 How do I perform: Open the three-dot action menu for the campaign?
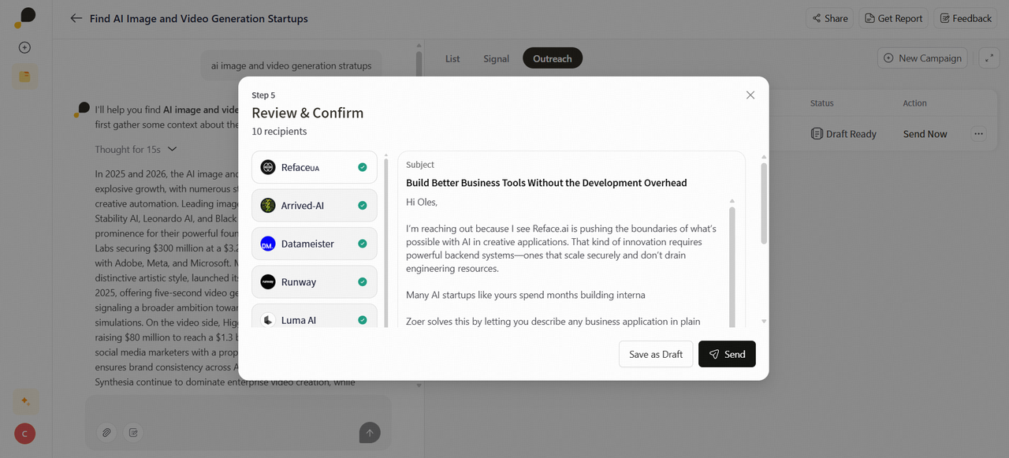tap(978, 134)
